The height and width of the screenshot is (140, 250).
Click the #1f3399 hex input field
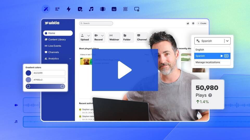[x=49, y=73]
